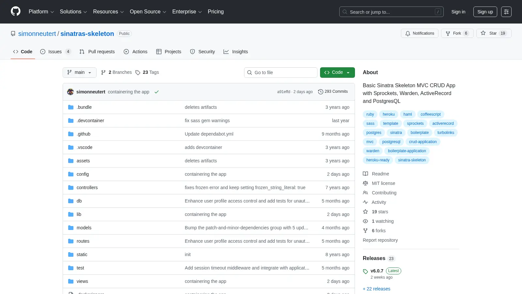Open the 293 Commits history icon
The width and height of the screenshot is (522, 294).
point(321,92)
